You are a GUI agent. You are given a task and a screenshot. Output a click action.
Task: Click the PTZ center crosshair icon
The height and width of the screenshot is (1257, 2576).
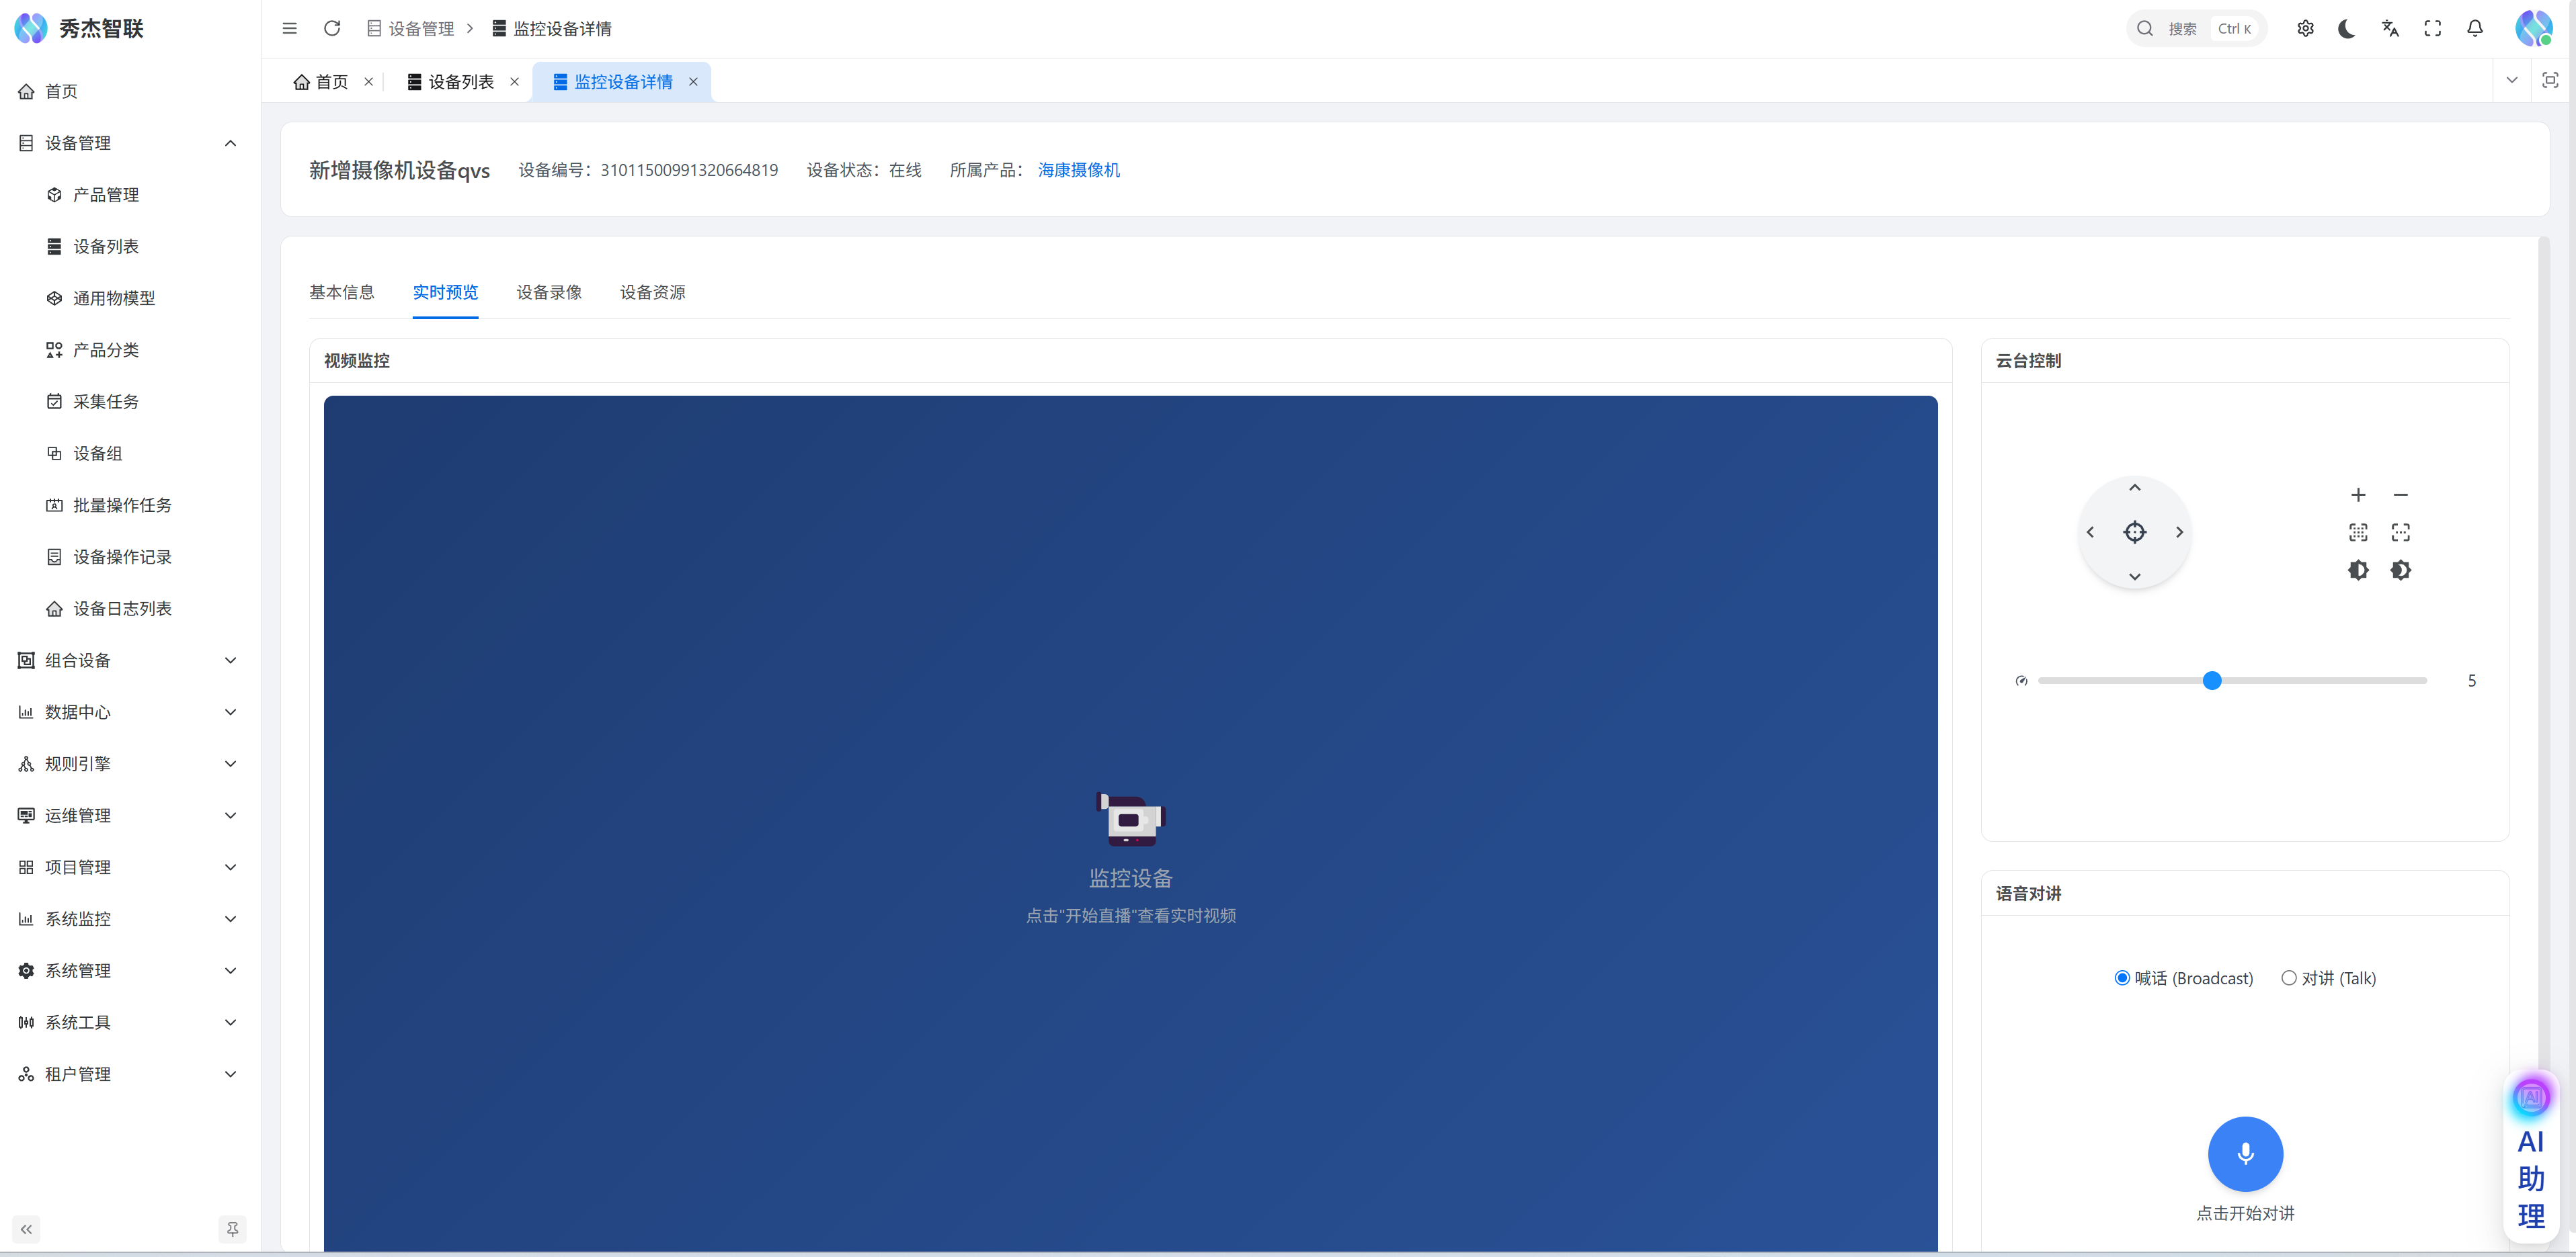2134,531
